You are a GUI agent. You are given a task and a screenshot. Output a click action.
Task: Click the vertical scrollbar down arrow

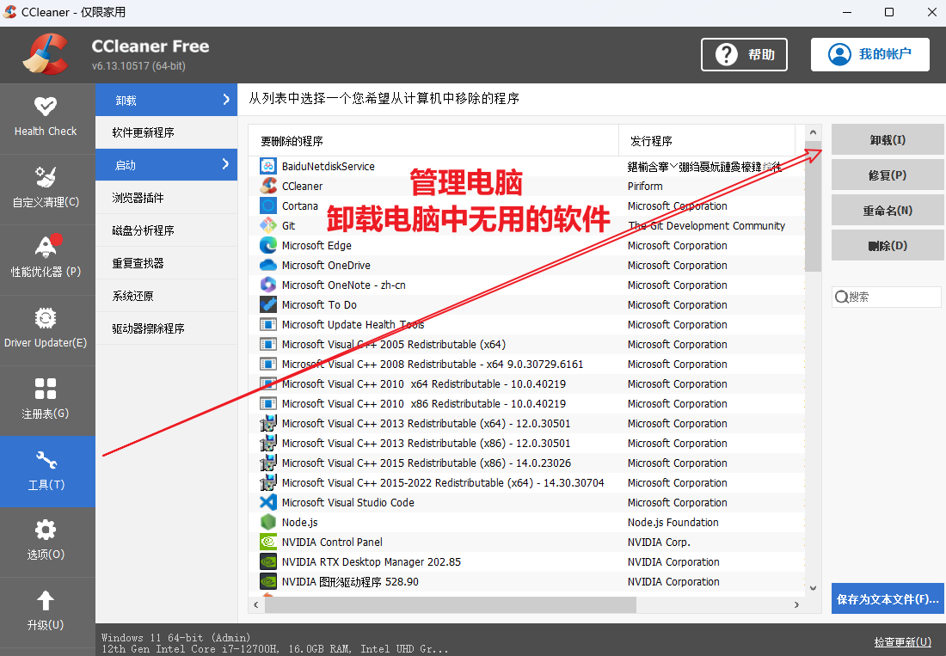pyautogui.click(x=813, y=588)
